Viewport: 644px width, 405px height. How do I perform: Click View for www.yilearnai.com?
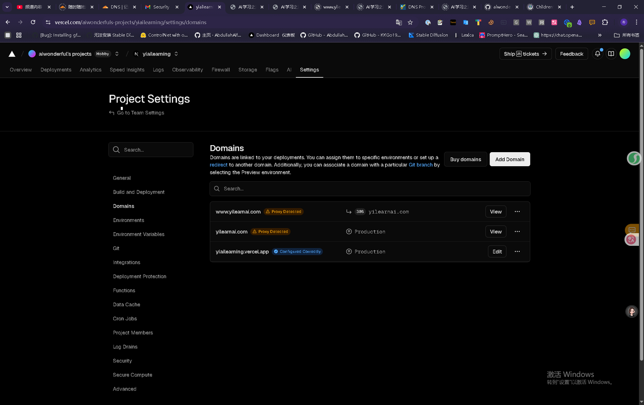[496, 212]
